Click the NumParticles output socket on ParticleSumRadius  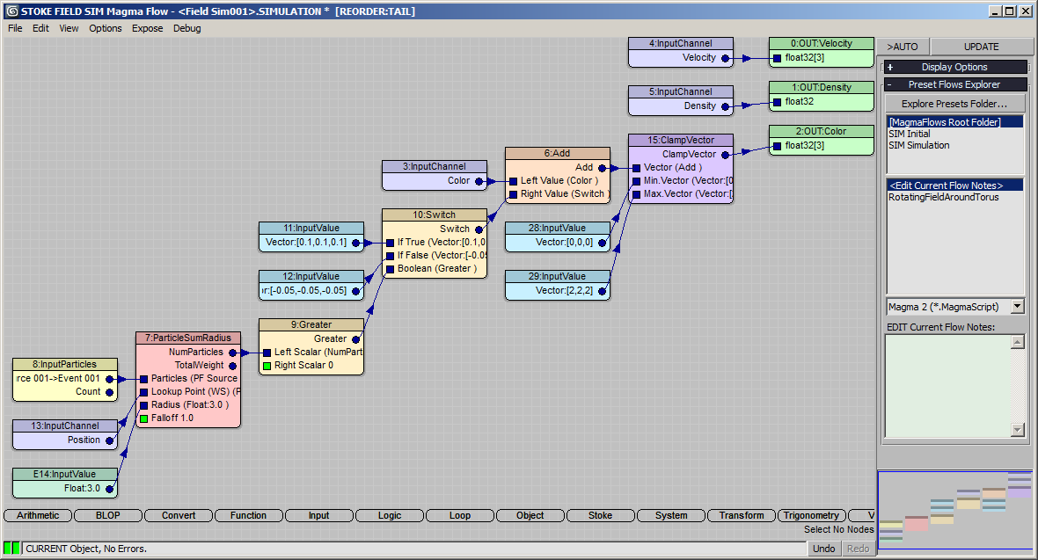click(233, 353)
